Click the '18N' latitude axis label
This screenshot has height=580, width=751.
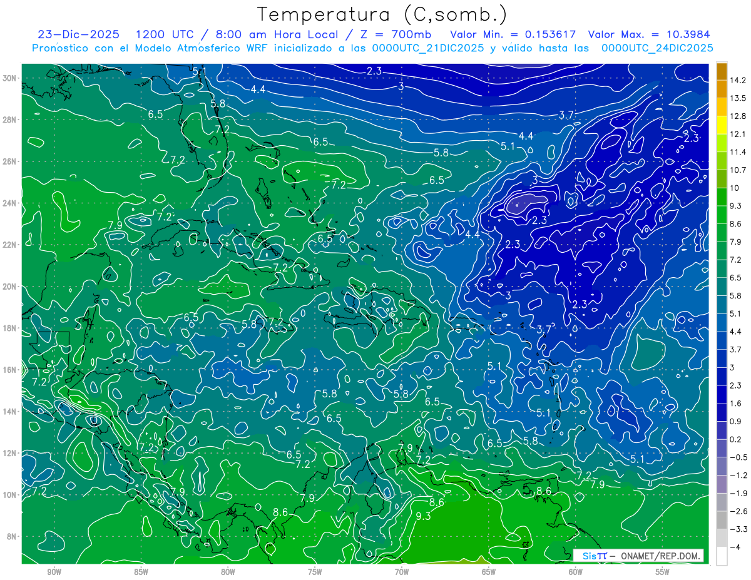10,328
